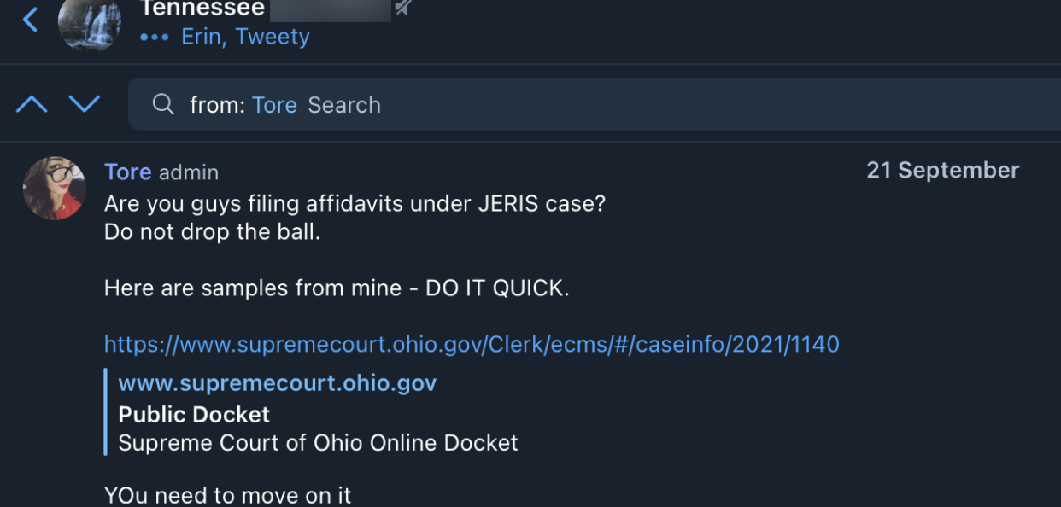Select the "from: Tore" search filter
This screenshot has width=1061, height=507.
point(243,105)
